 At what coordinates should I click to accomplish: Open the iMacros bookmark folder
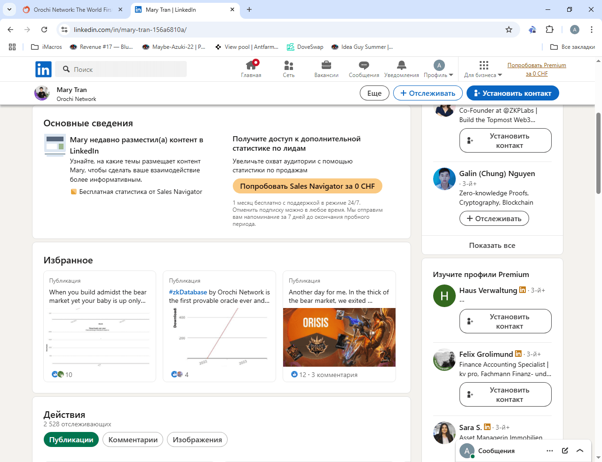pyautogui.click(x=47, y=47)
